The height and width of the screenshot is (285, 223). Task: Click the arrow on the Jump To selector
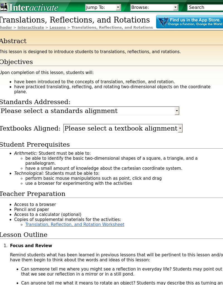tap(118, 7)
